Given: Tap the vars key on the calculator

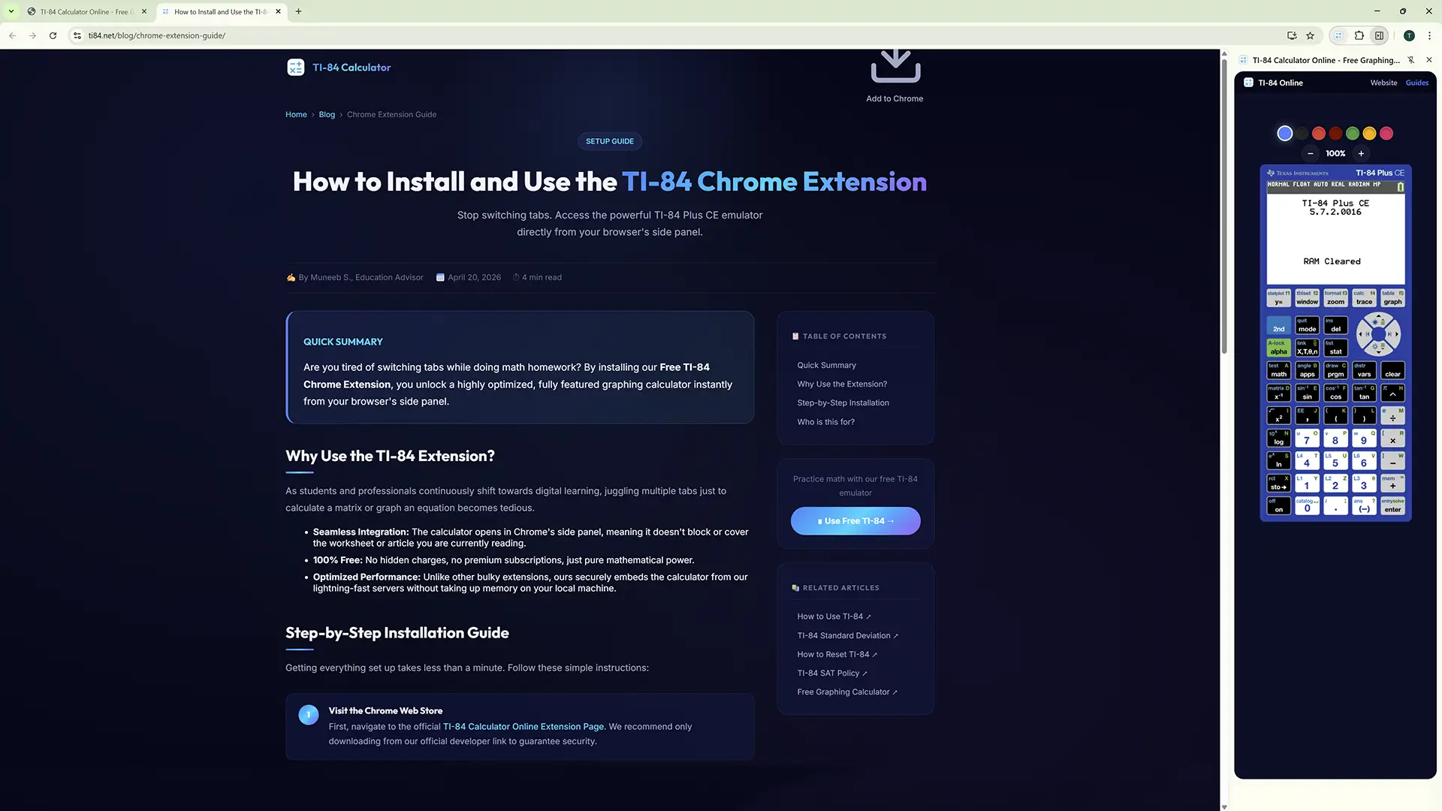Looking at the screenshot, I should [1364, 371].
